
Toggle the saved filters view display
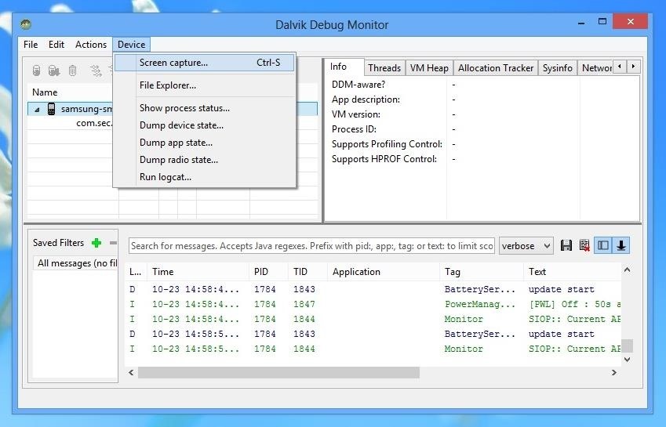(602, 245)
